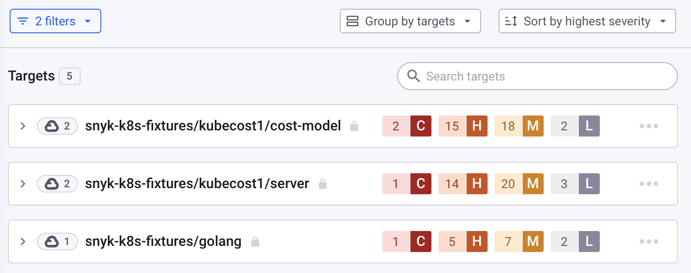Click the Search targets input field
The width and height of the screenshot is (691, 273).
point(544,76)
